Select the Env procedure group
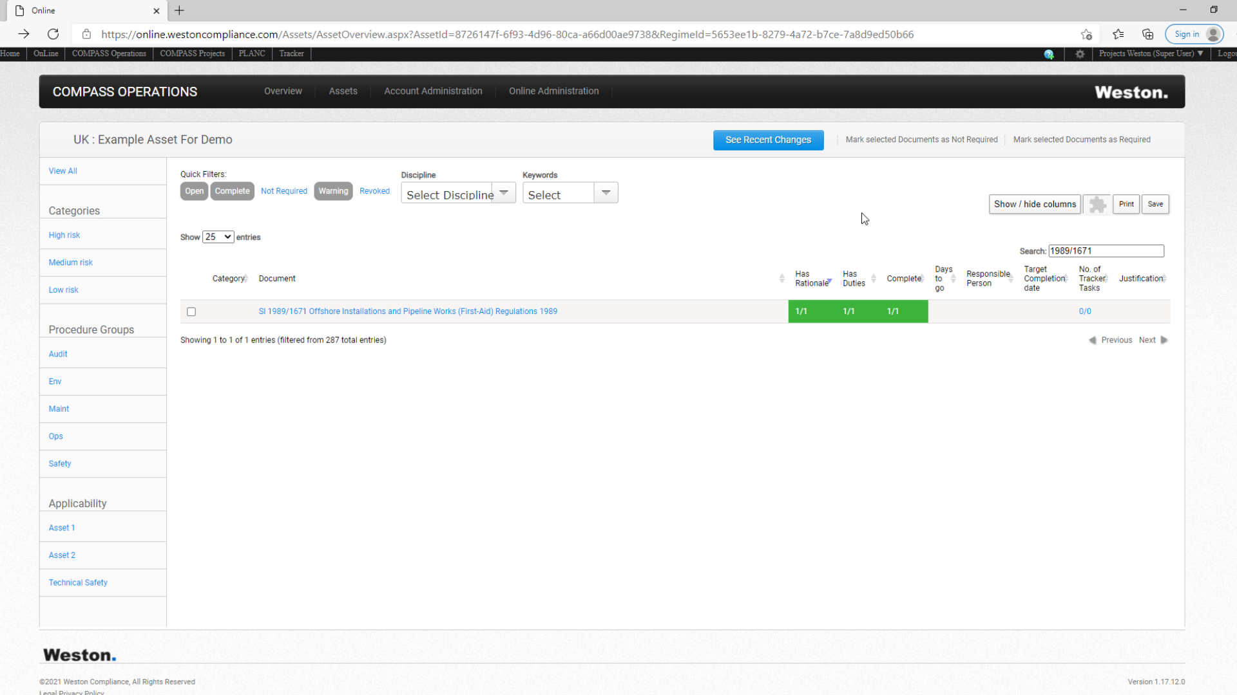 click(55, 382)
